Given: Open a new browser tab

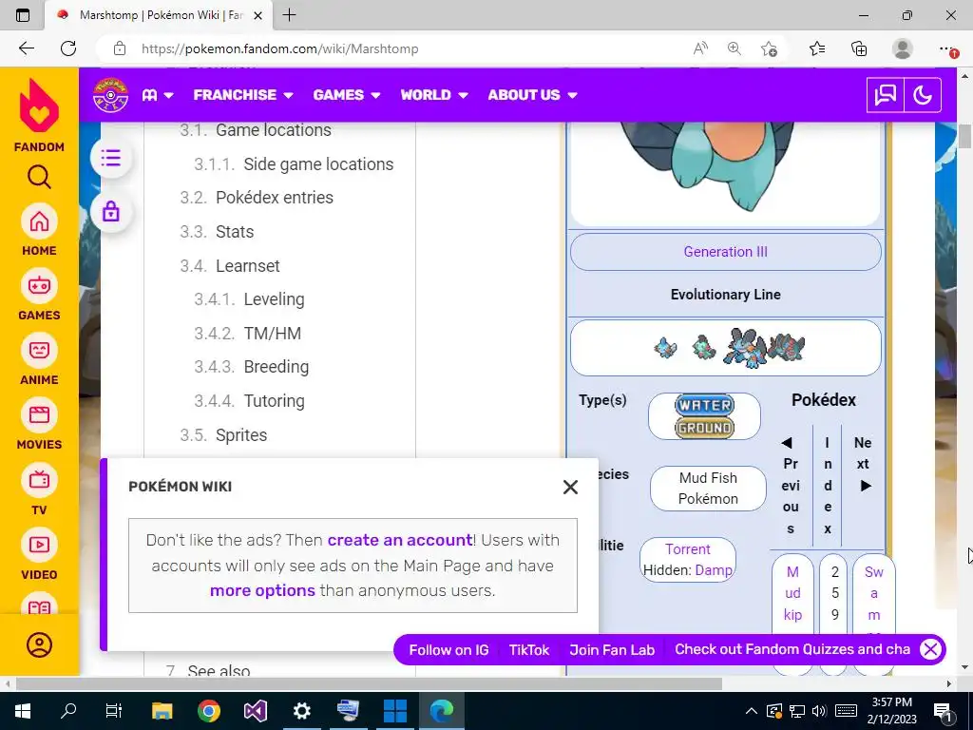Looking at the screenshot, I should [x=289, y=15].
